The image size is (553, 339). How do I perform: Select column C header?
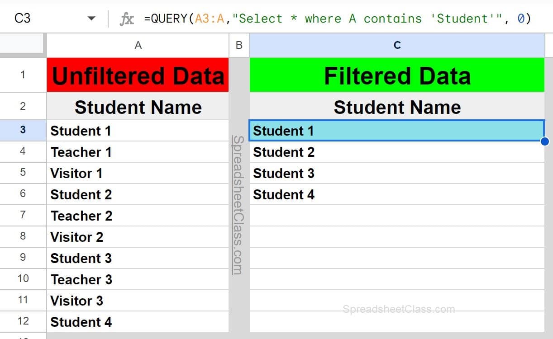[397, 45]
